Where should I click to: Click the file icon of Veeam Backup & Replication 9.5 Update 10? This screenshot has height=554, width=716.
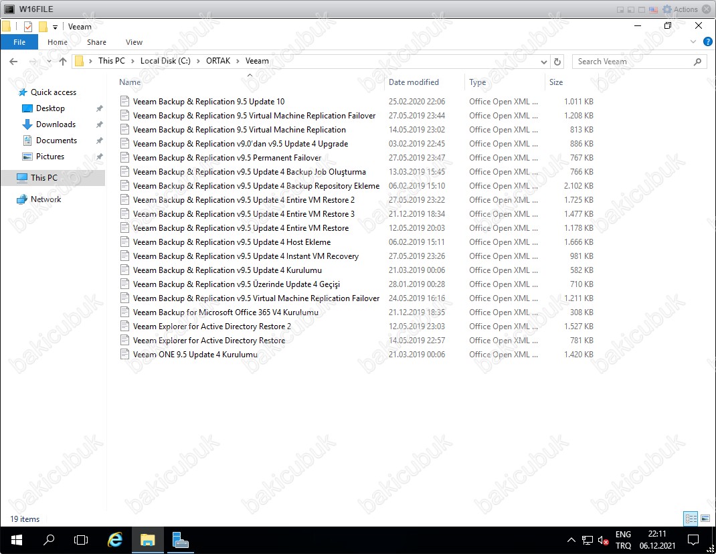124,102
